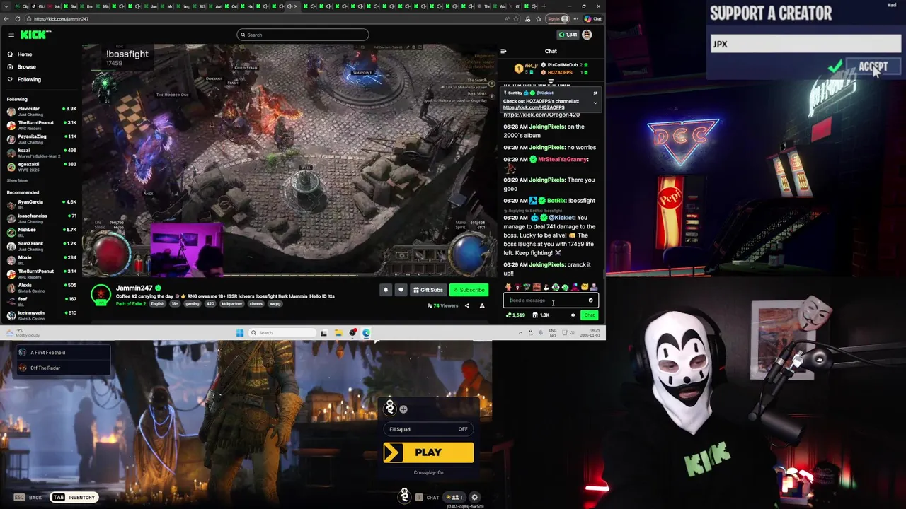Select the A First Foothold quest
906x509 pixels.
pos(62,353)
